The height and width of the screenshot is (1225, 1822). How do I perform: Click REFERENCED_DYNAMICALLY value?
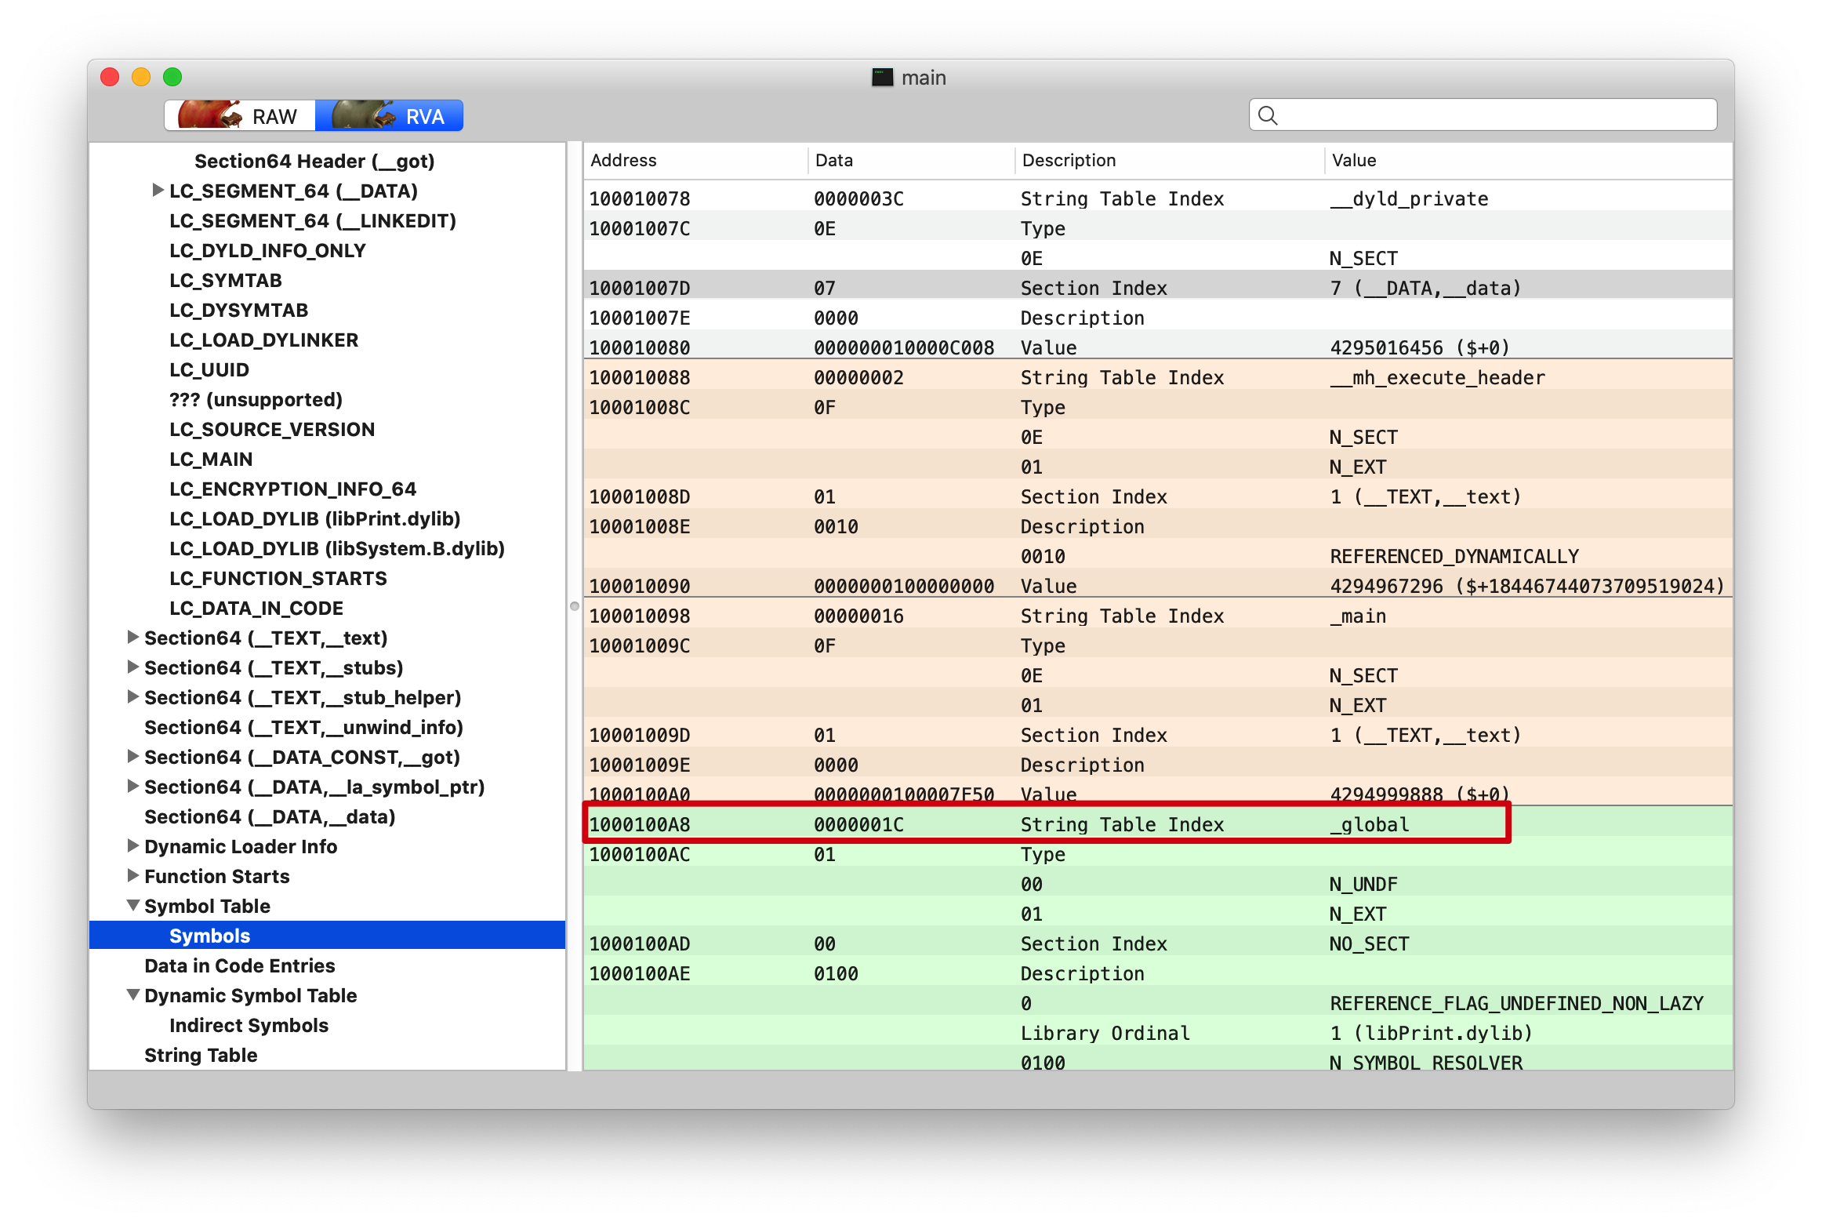tap(1454, 556)
